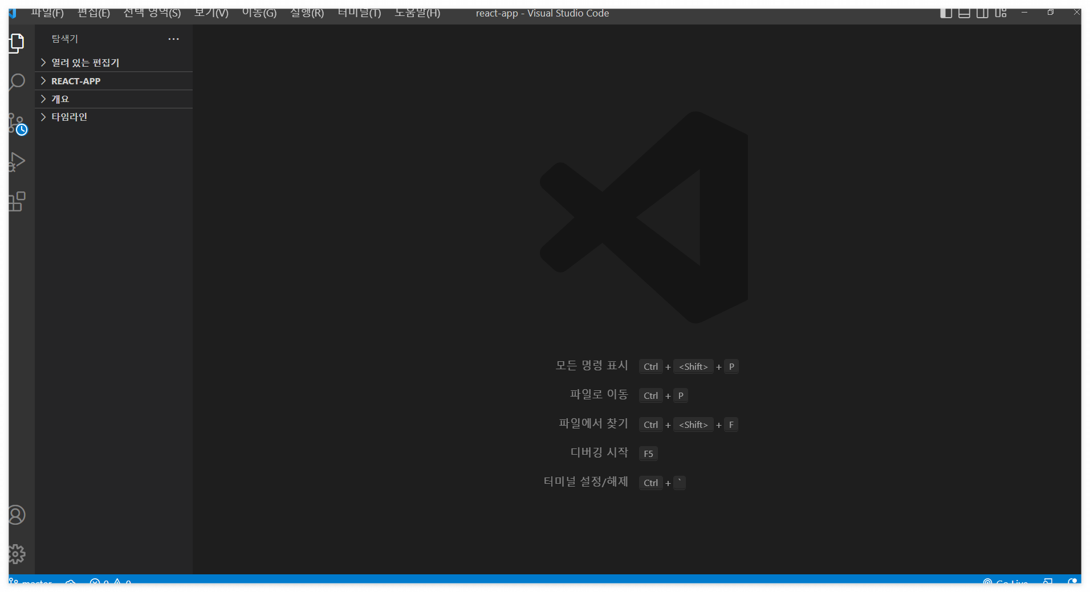Toggle the bottom panel visibility

point(964,13)
